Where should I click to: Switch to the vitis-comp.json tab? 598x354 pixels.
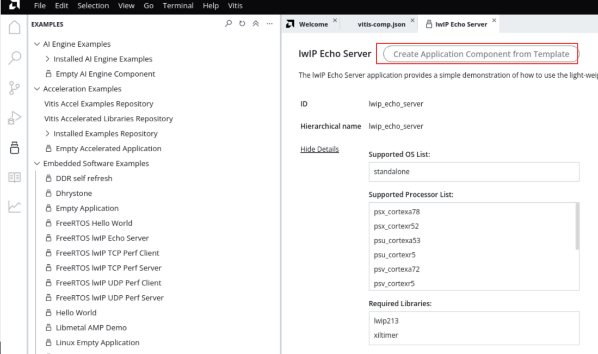tap(381, 24)
